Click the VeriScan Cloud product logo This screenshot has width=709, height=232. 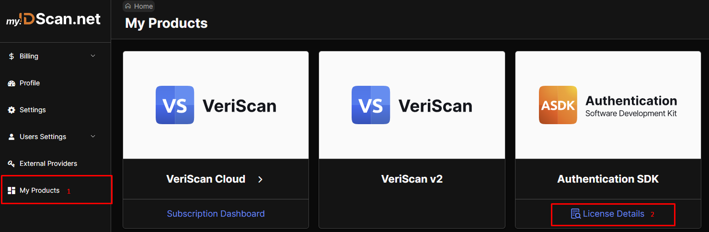click(x=216, y=105)
